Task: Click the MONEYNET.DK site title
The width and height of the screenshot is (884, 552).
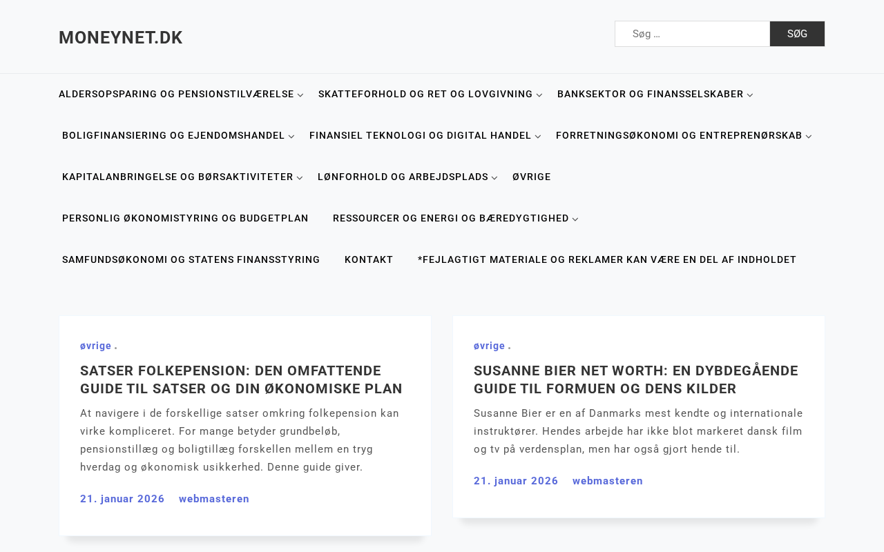Action: (121, 38)
